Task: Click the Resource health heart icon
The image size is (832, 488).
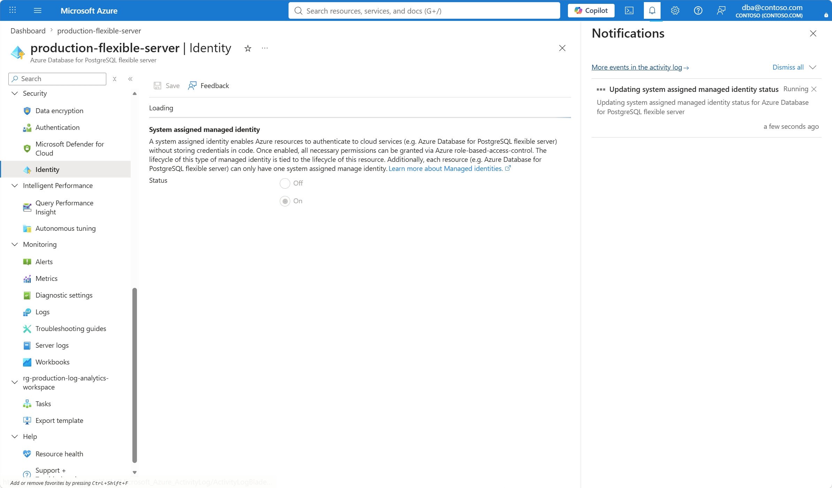Action: (27, 454)
